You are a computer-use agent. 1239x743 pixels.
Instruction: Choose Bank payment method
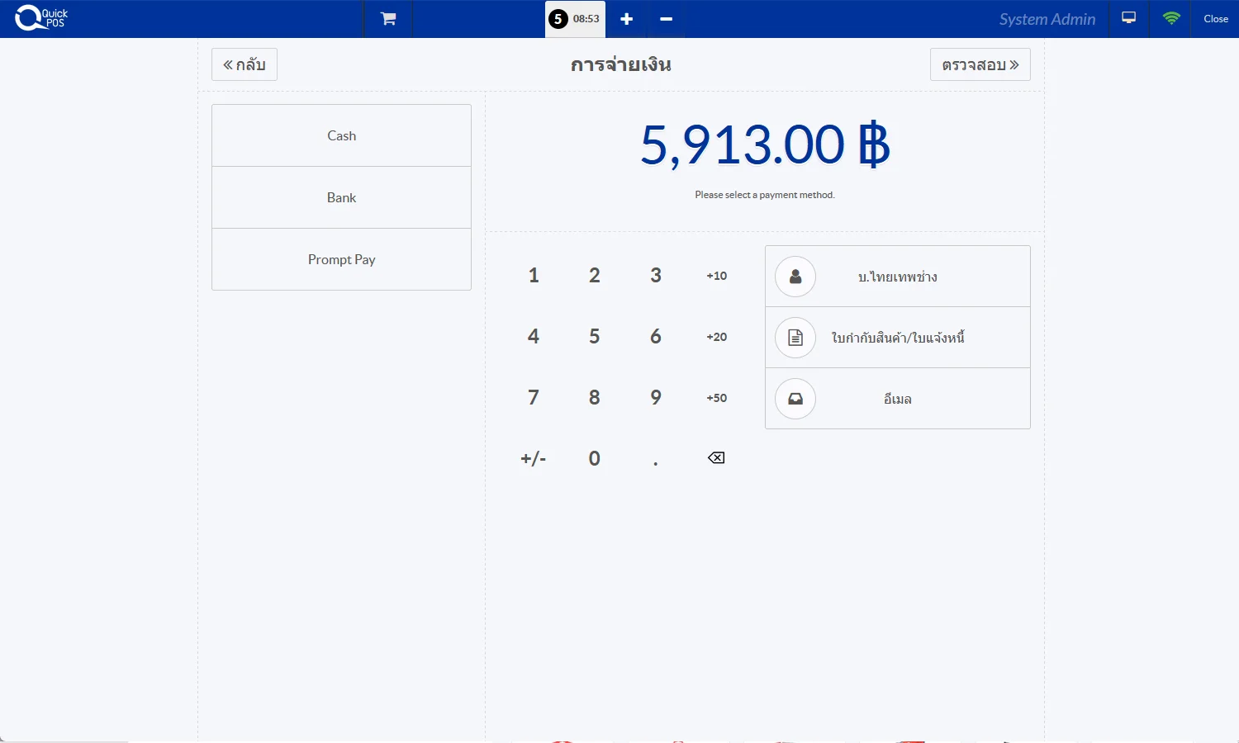click(x=341, y=197)
